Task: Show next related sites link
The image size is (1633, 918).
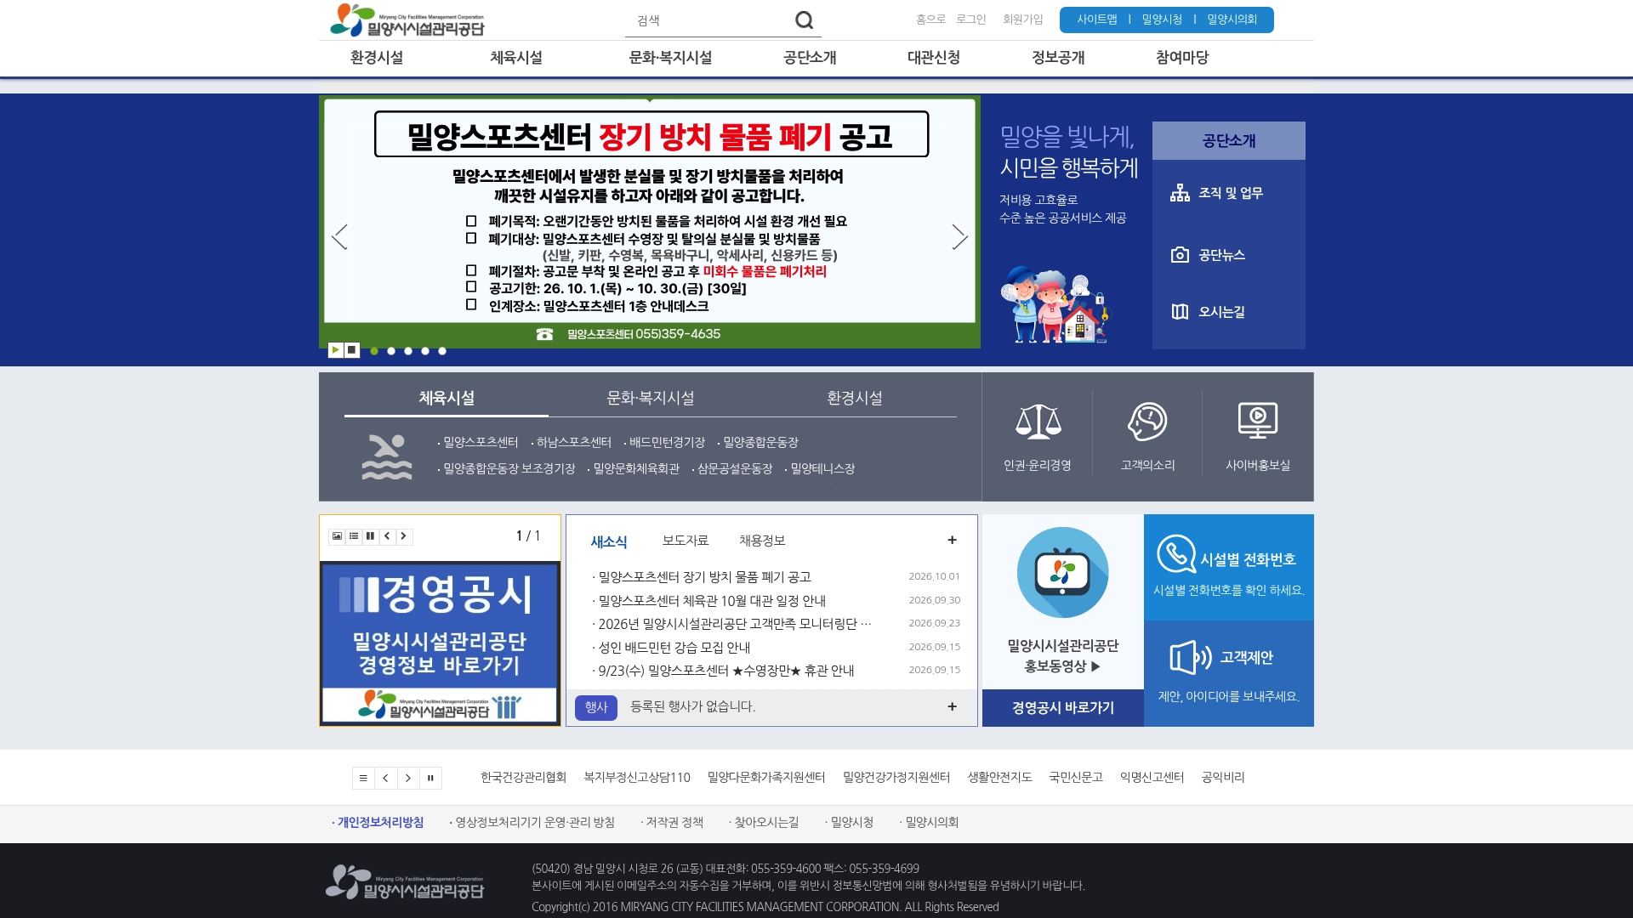Action: [408, 778]
